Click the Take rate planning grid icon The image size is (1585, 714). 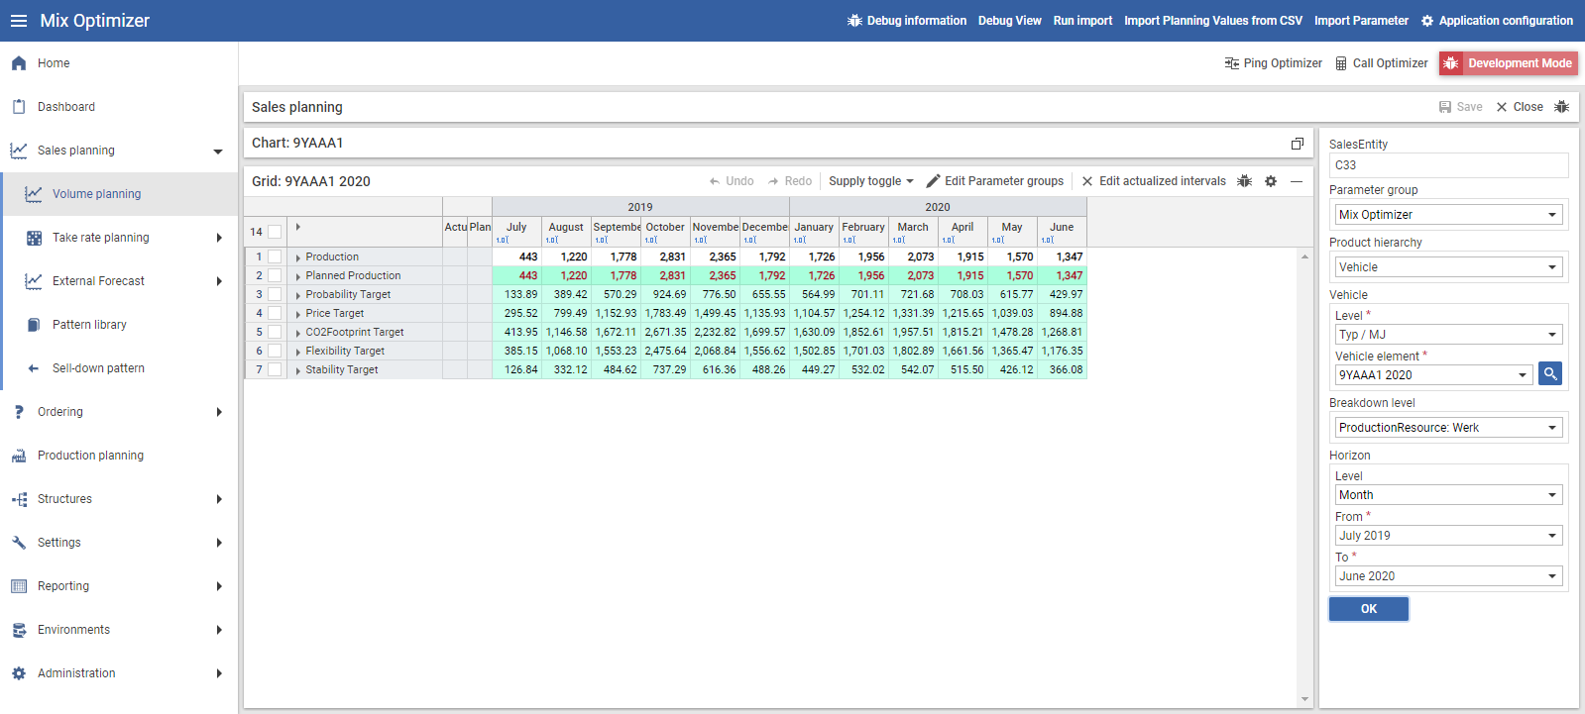click(x=34, y=238)
